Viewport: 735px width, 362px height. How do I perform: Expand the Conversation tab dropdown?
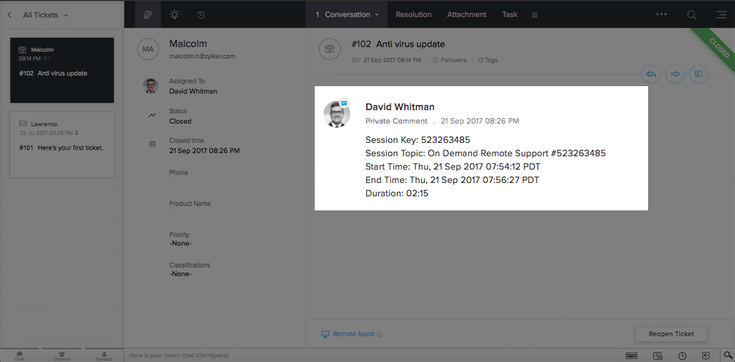[377, 15]
